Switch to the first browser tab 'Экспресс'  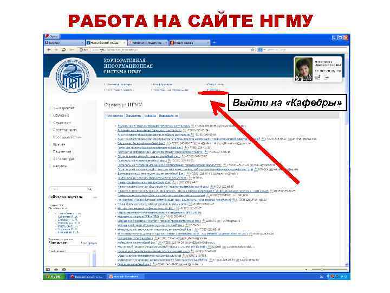click(64, 43)
